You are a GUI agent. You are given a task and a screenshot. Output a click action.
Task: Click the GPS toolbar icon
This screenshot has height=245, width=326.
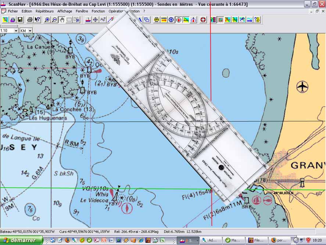(x=157, y=20)
